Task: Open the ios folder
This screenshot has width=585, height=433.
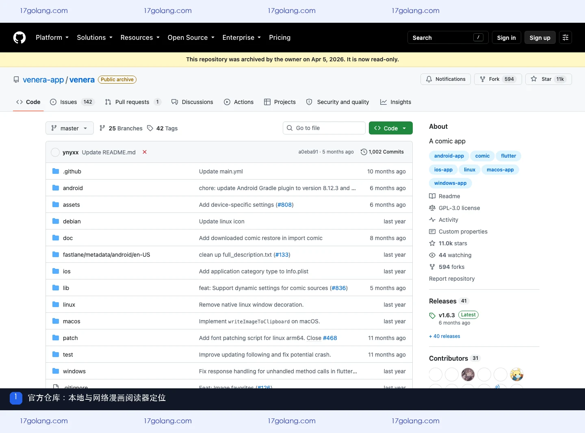Action: point(67,271)
